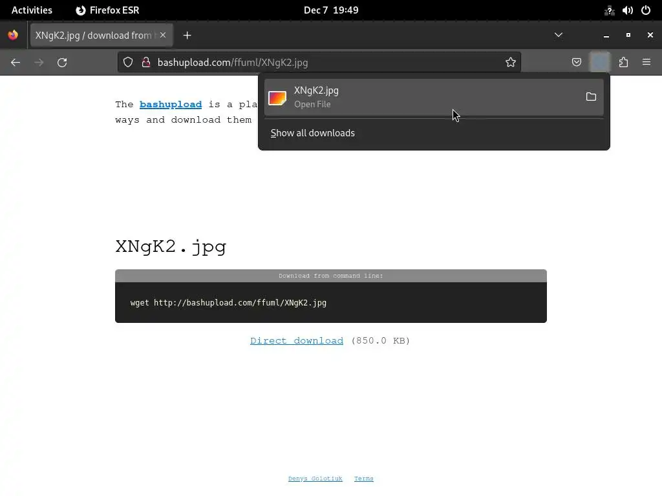
Task: Focus the URL address bar
Action: (x=321, y=63)
